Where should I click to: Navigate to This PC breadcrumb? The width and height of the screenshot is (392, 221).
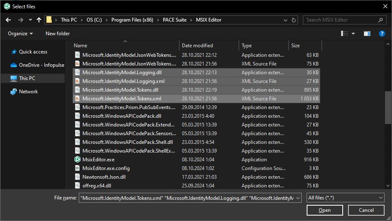pos(69,20)
